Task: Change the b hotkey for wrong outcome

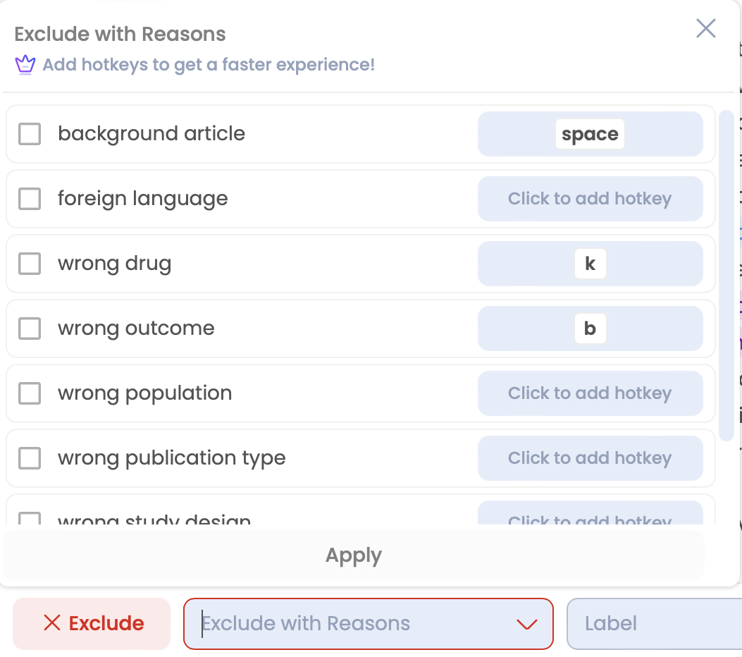Action: (590, 328)
